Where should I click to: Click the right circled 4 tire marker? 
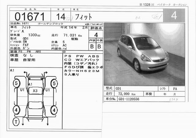(54, 109)
